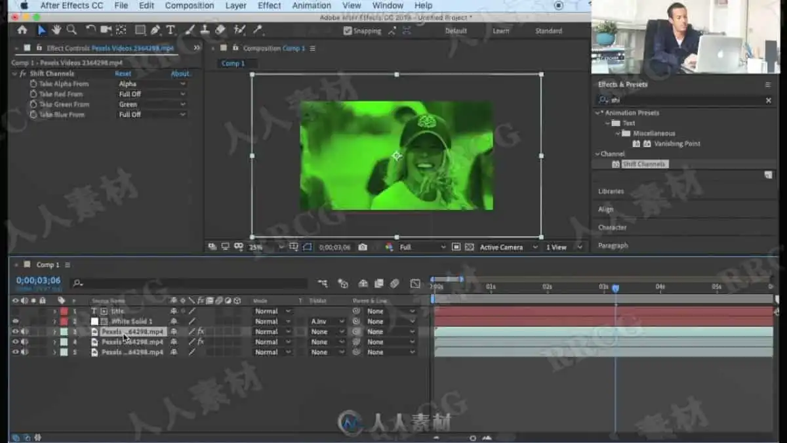Switch to Default workspace
This screenshot has height=443, width=787.
coord(456,31)
